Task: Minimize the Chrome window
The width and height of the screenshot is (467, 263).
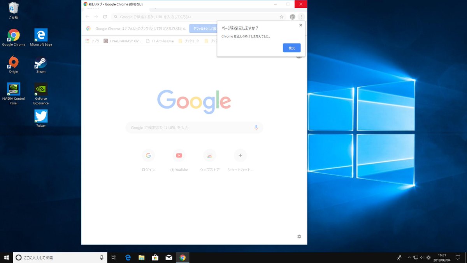Action: pyautogui.click(x=275, y=4)
